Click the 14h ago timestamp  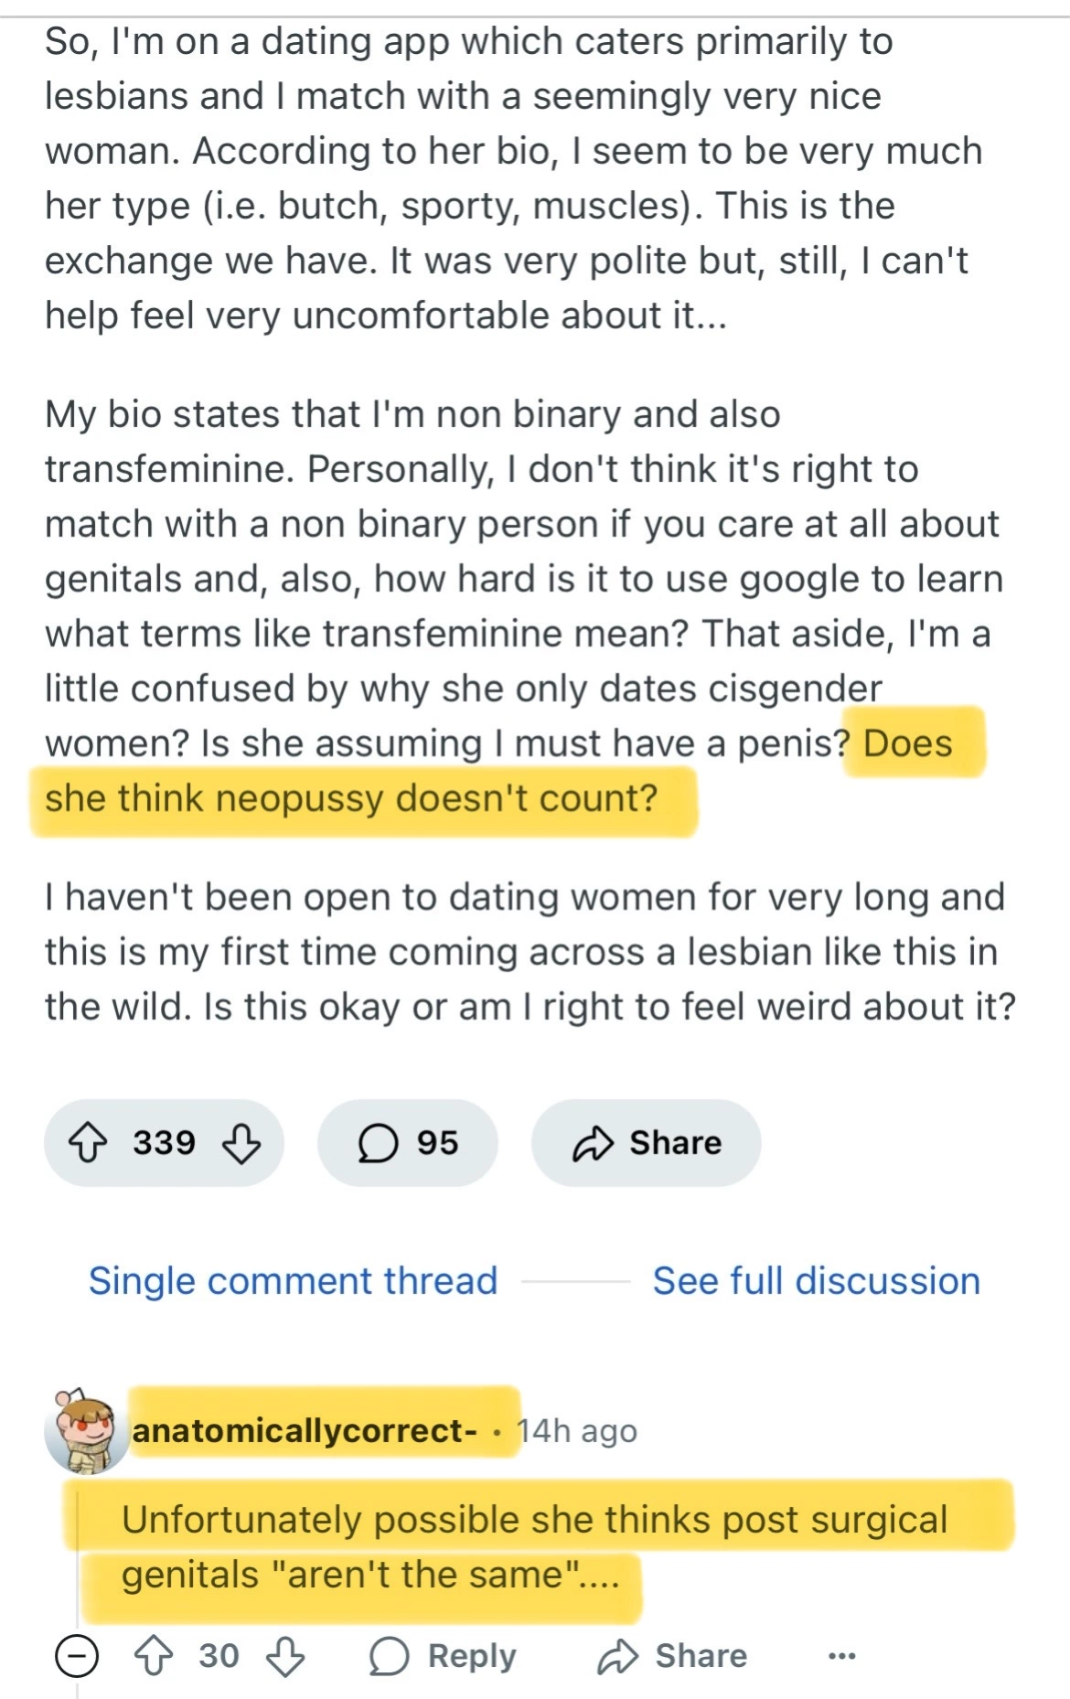[x=577, y=1432]
